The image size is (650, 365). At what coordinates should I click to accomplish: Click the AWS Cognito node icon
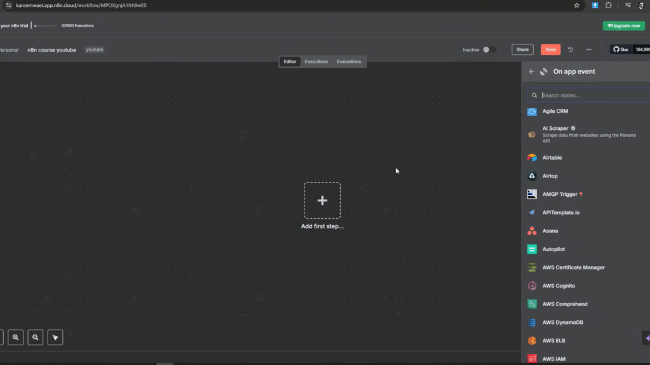pos(532,286)
